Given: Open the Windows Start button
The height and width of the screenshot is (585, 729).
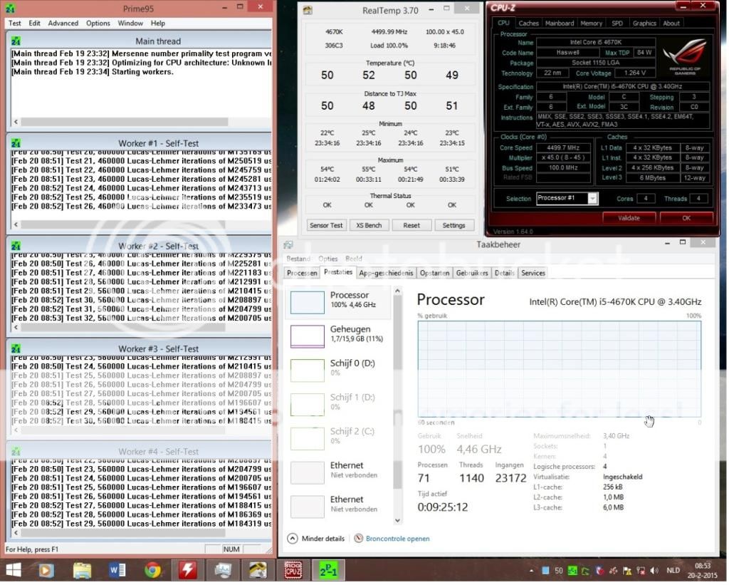Looking at the screenshot, I should [x=14, y=569].
